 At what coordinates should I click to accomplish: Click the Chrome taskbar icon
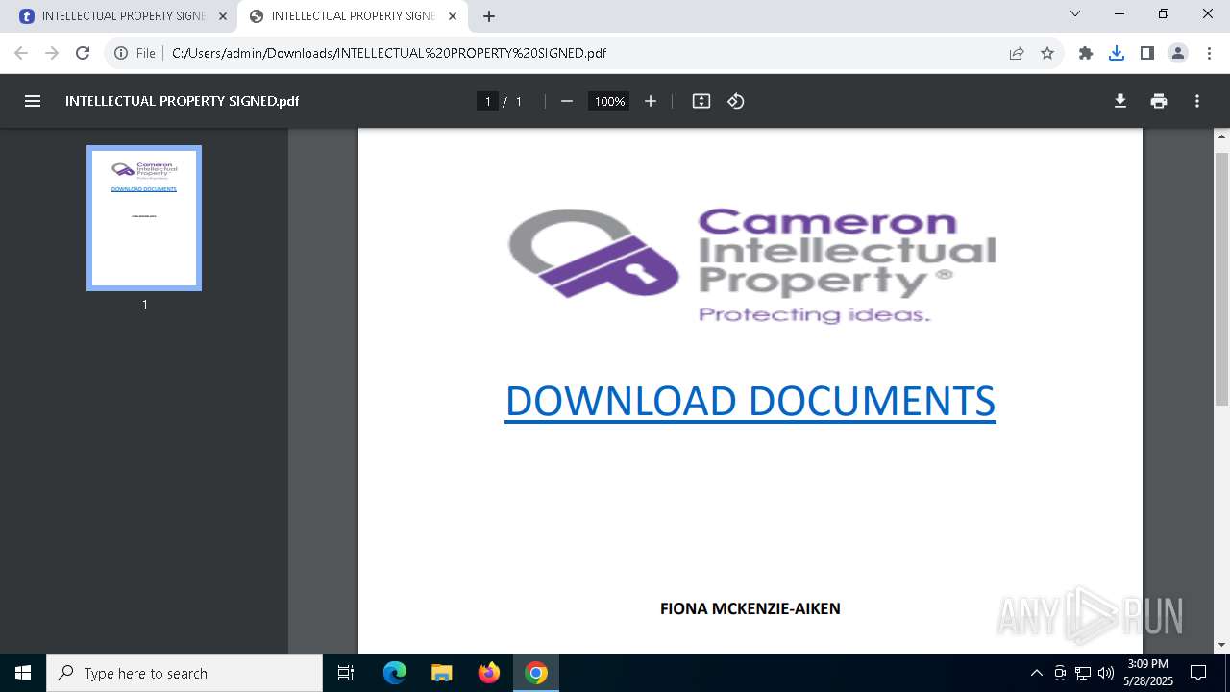tap(536, 673)
